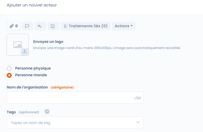
Task: Focus the Nom de l'organisation text field
Action: coord(69,98)
